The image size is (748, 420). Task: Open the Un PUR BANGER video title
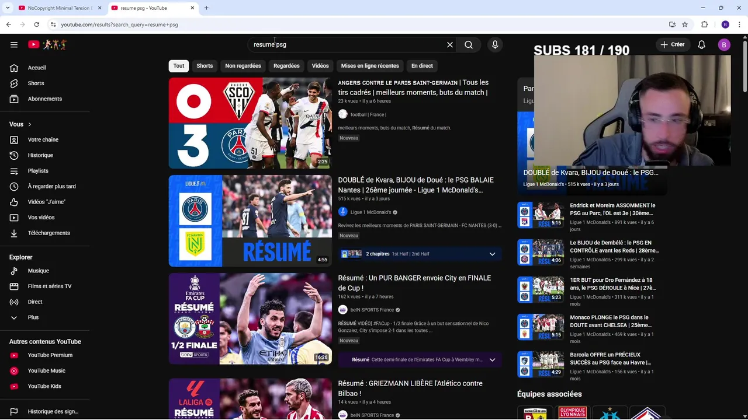(x=414, y=283)
